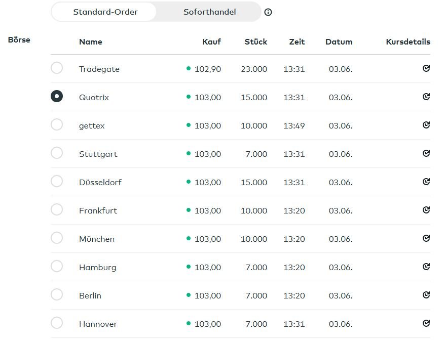Refresh the Tradegate price details
This screenshot has height=346, width=444.
[x=426, y=68]
